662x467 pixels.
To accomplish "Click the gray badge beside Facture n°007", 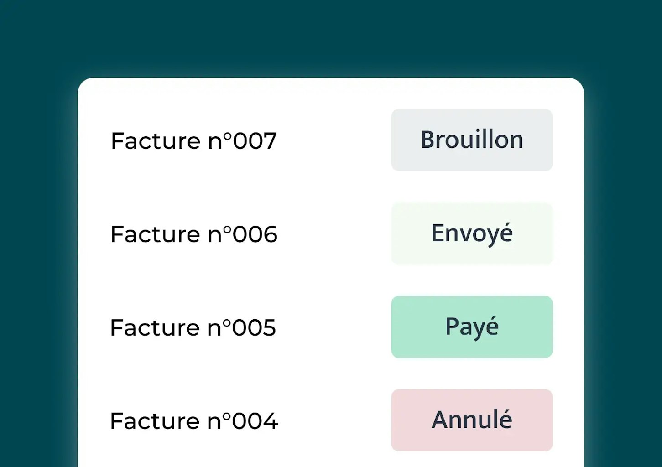I will click(472, 140).
